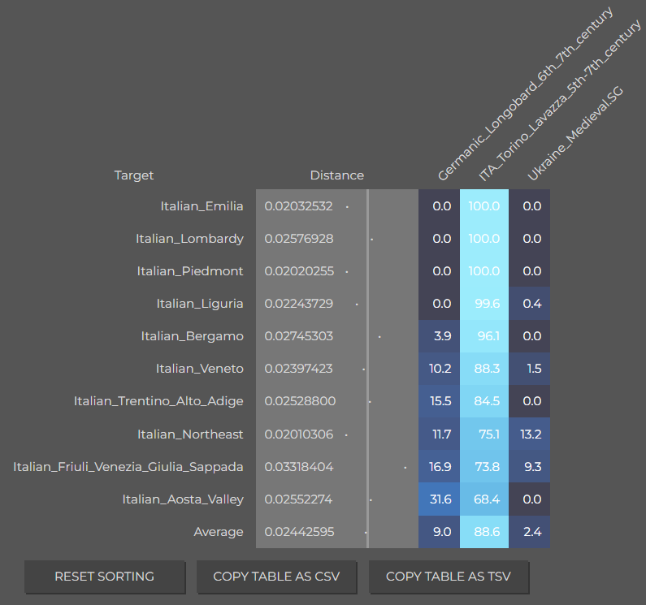Screen dimensions: 646x605
Task: Sort by the Distance column header
Action: pos(336,175)
